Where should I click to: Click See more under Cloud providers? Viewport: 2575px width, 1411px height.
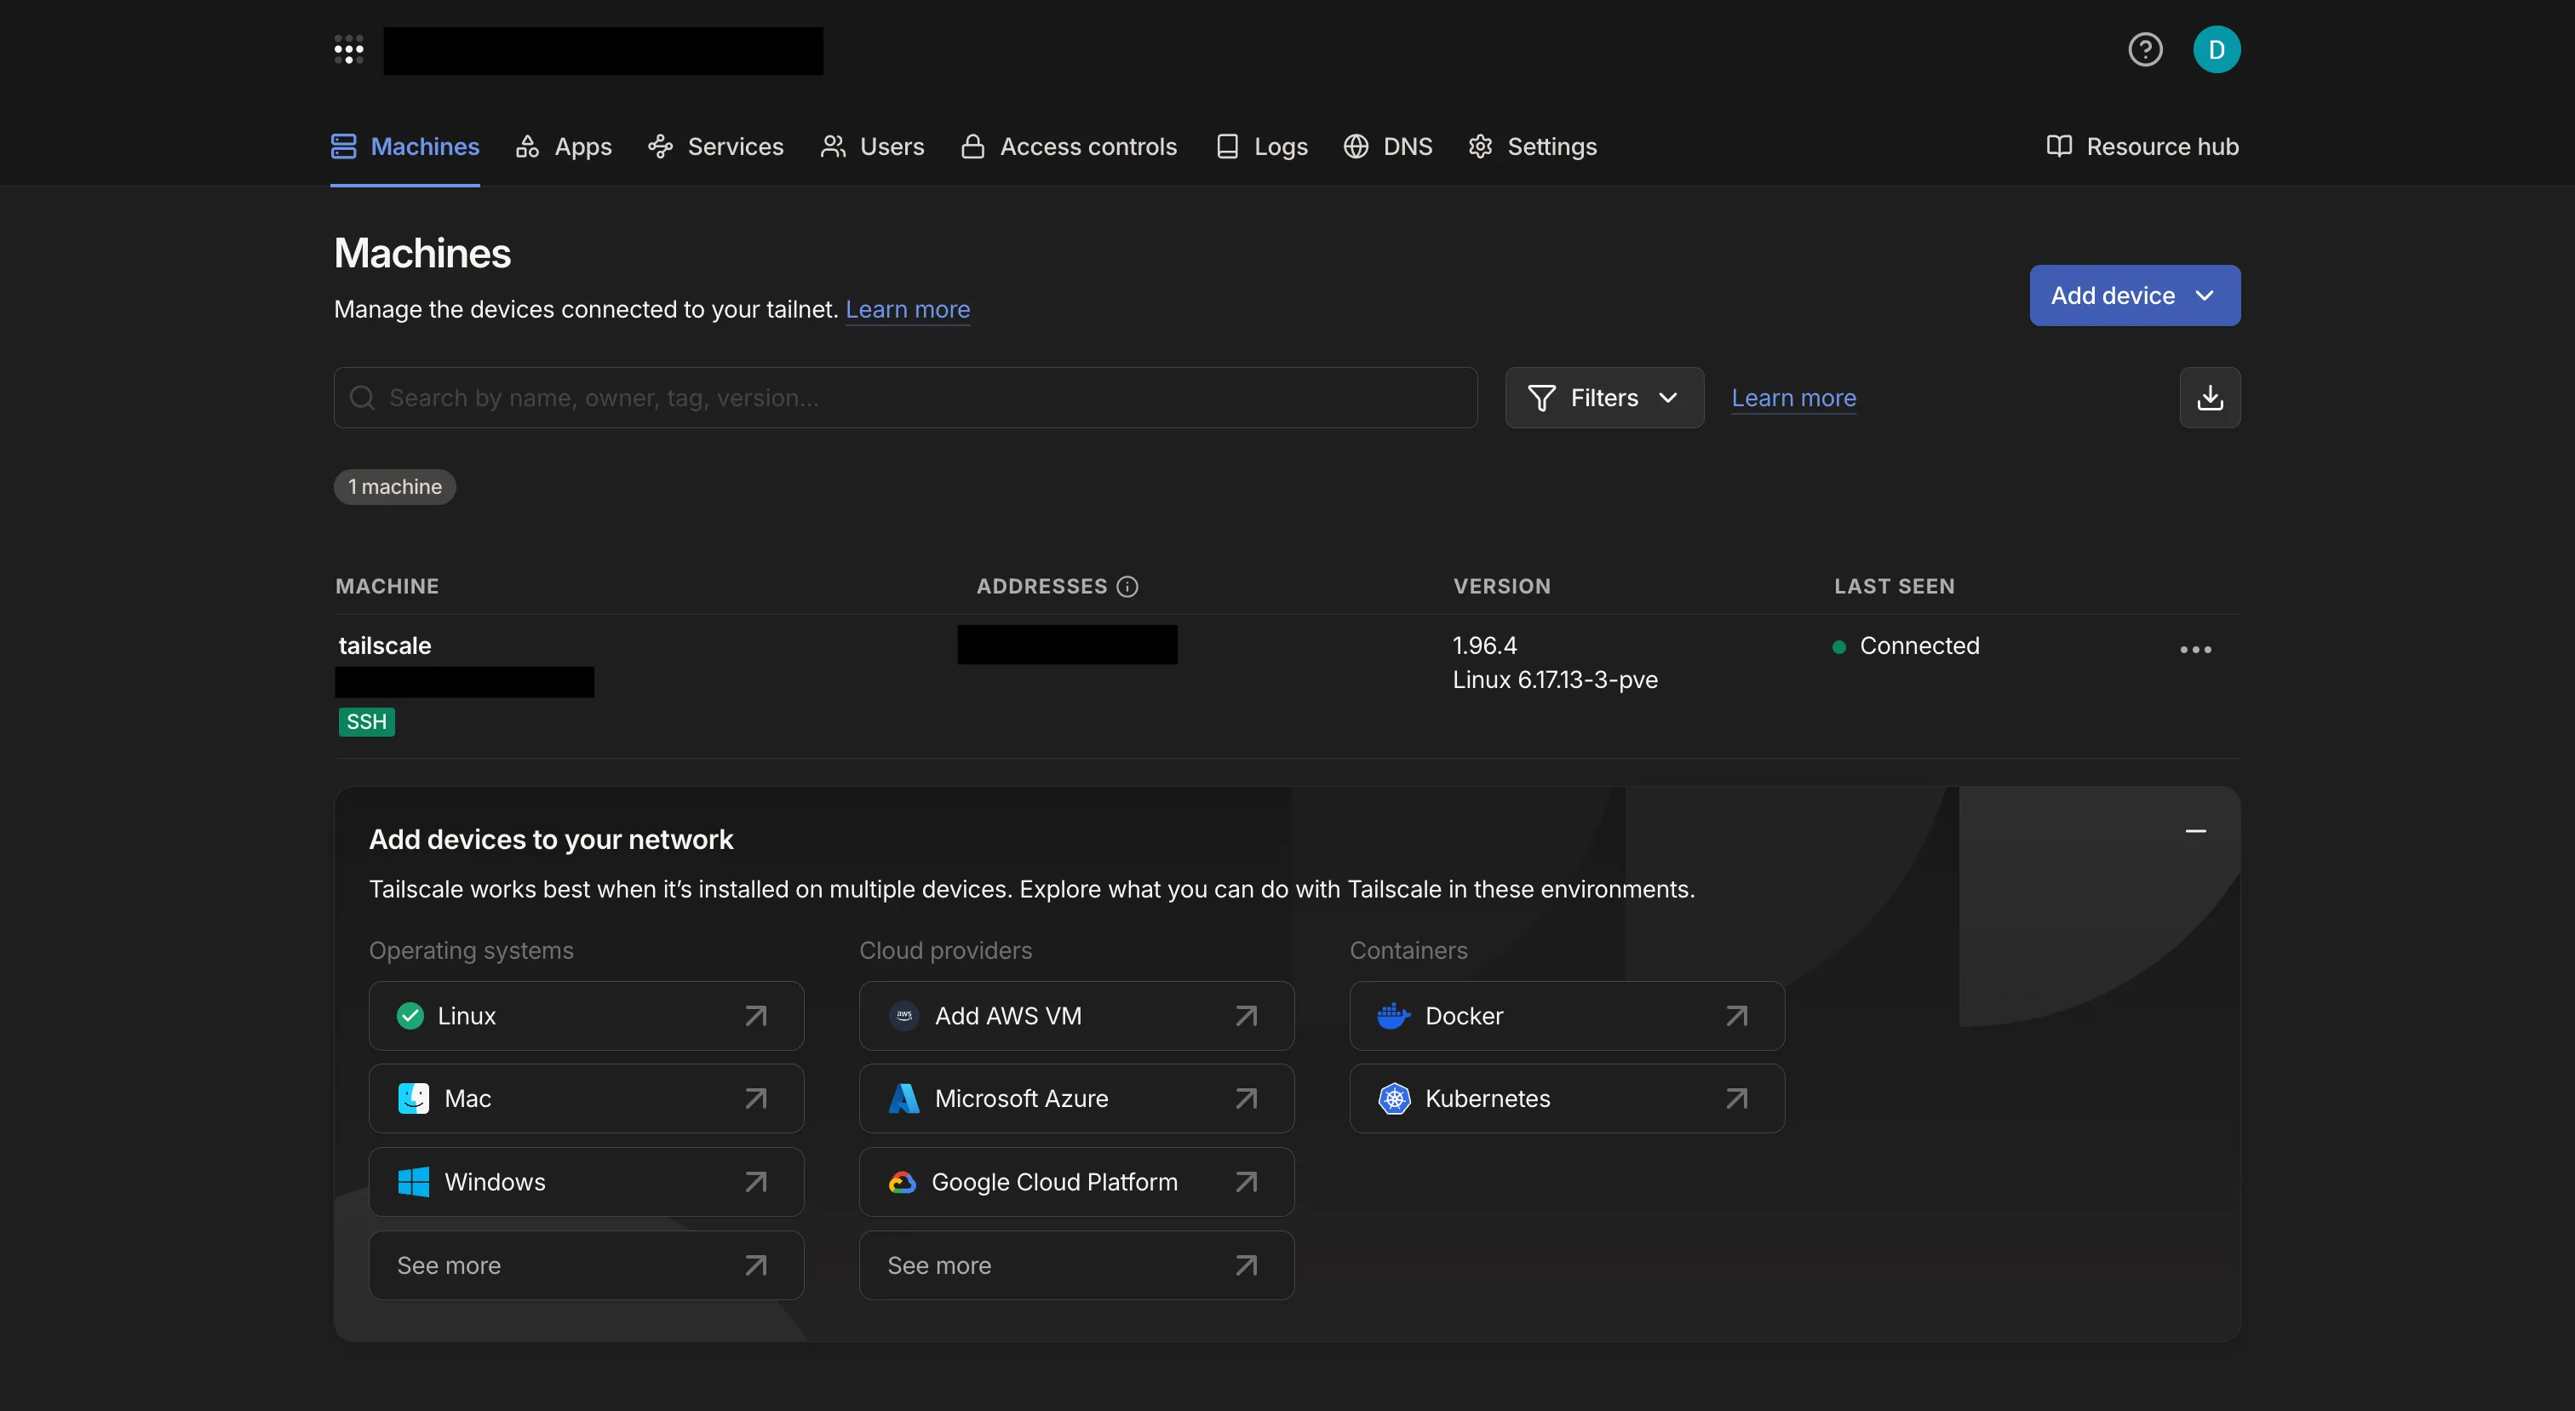[1076, 1266]
